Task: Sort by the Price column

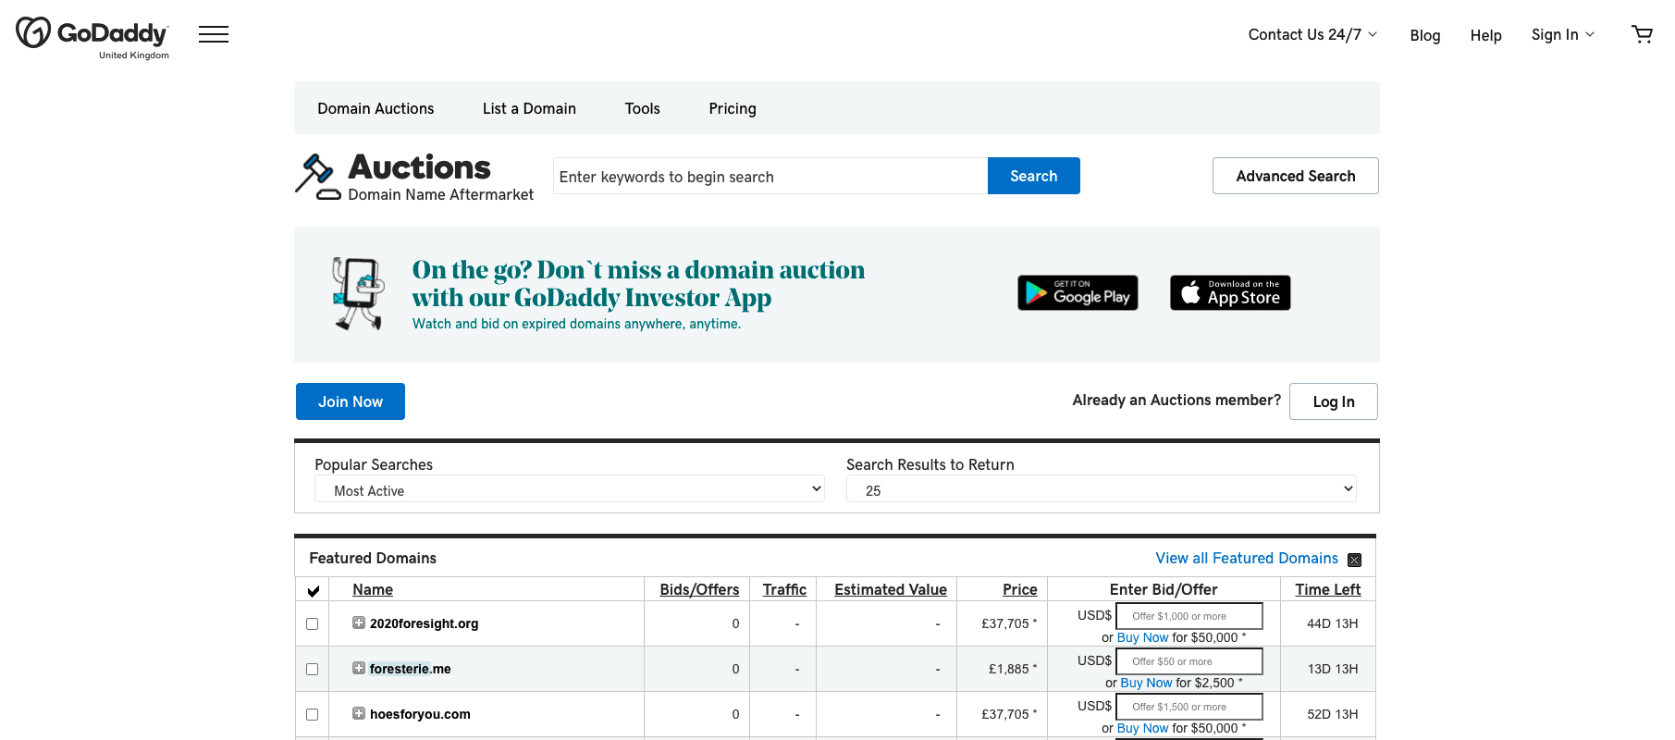Action: click(x=1019, y=589)
